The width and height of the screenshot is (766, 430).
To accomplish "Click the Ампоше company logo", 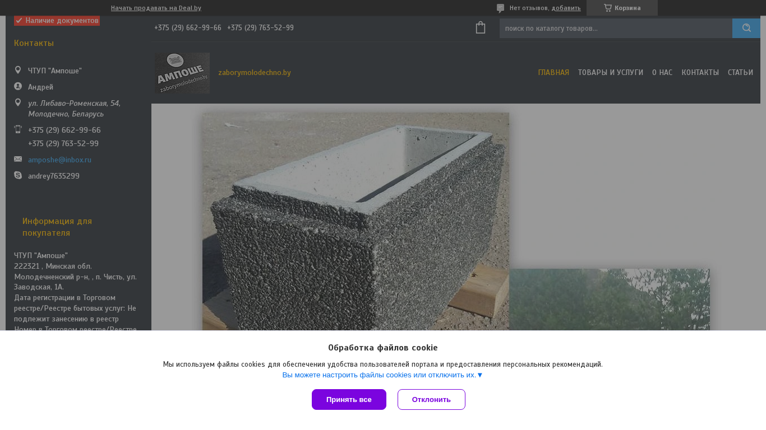I will pos(182,73).
